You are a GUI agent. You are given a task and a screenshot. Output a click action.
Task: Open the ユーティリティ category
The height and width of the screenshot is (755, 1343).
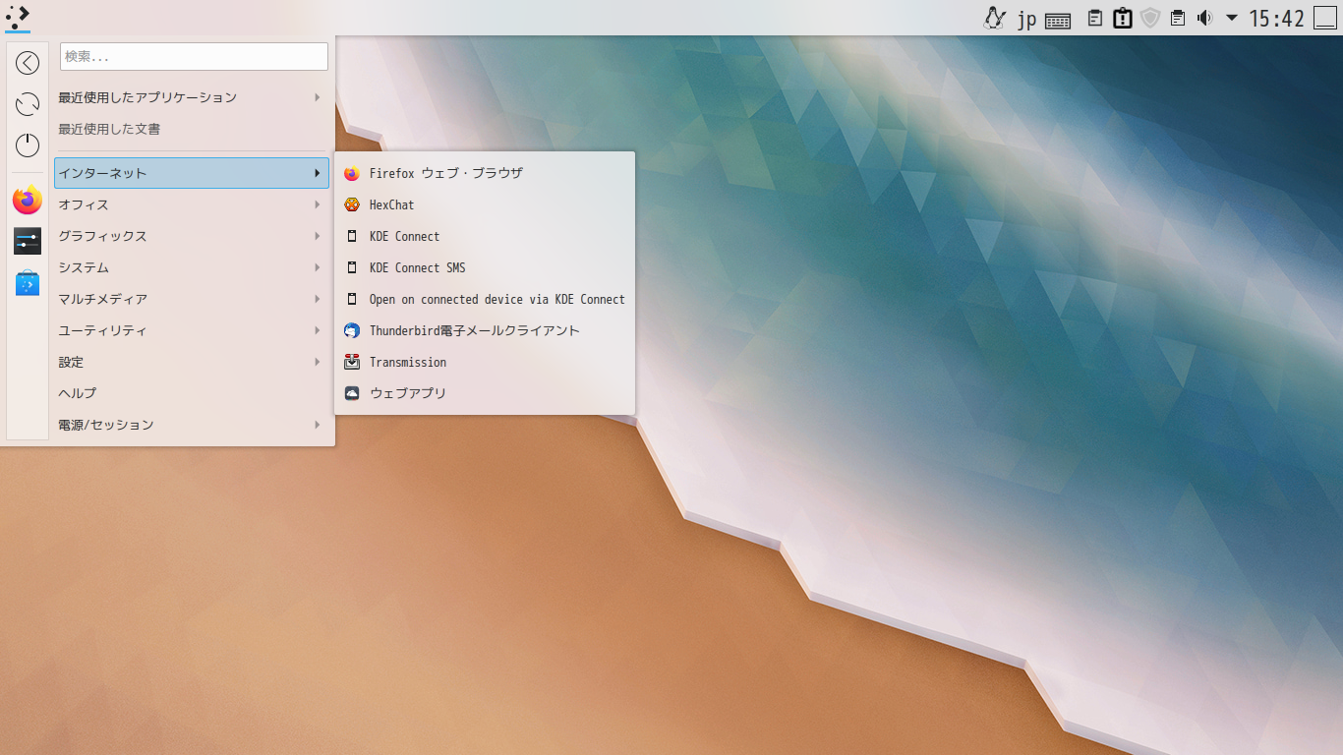[192, 330]
